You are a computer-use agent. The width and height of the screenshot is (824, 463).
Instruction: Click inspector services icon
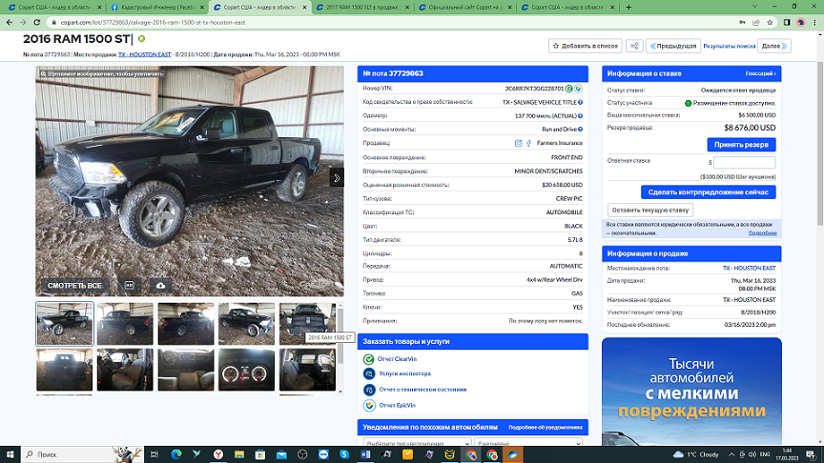click(x=369, y=373)
